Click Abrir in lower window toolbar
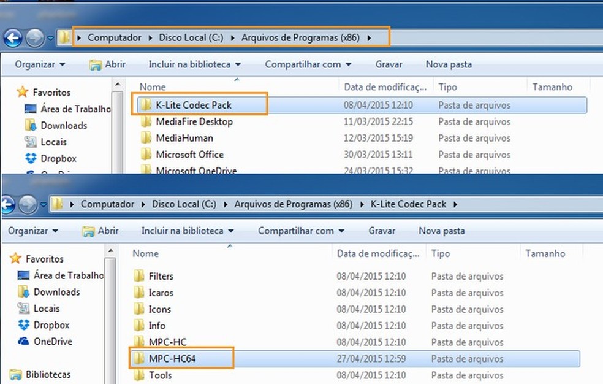The image size is (603, 384). (x=100, y=231)
